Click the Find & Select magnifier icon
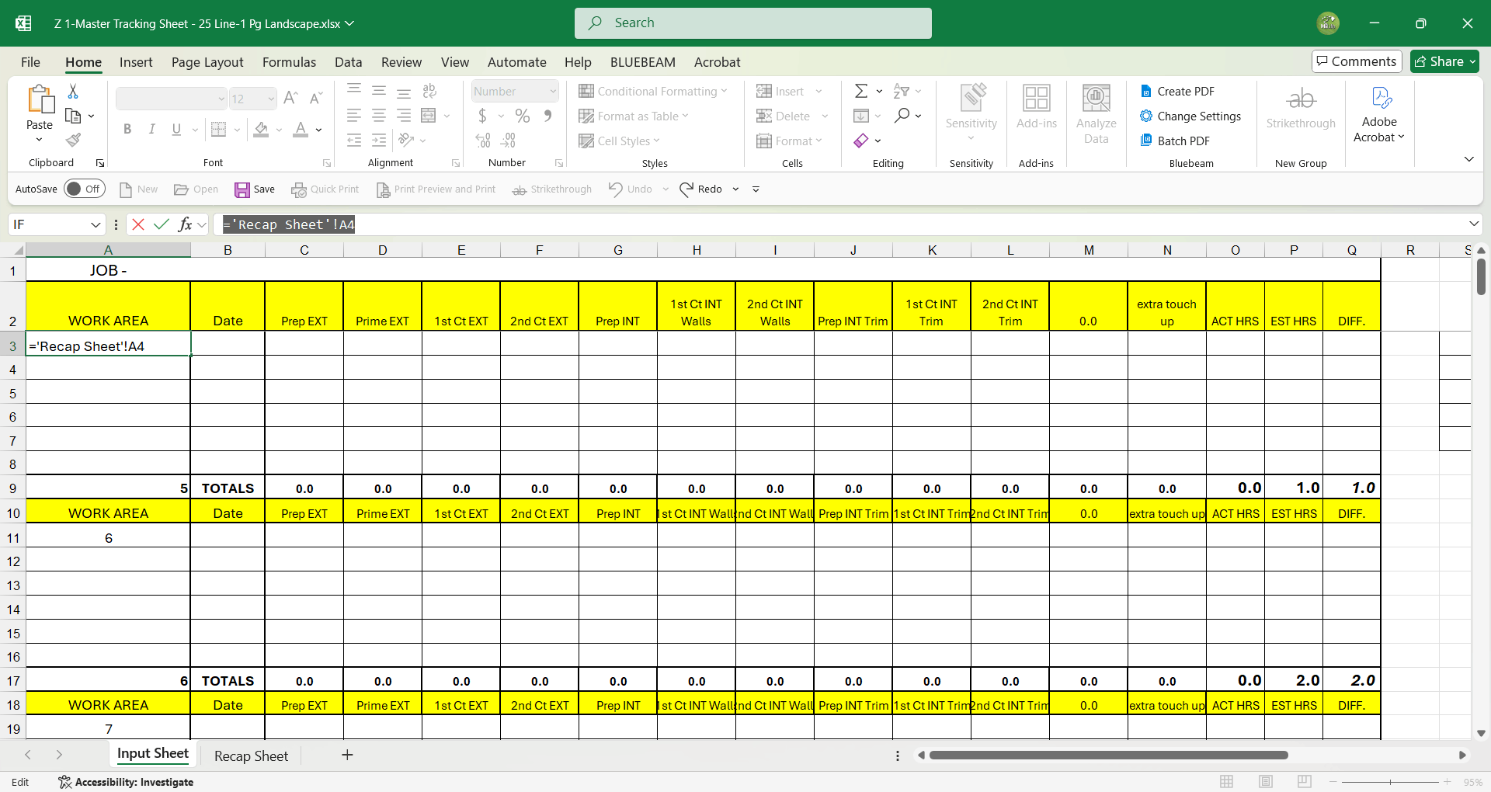The width and height of the screenshot is (1491, 792). pos(902,116)
